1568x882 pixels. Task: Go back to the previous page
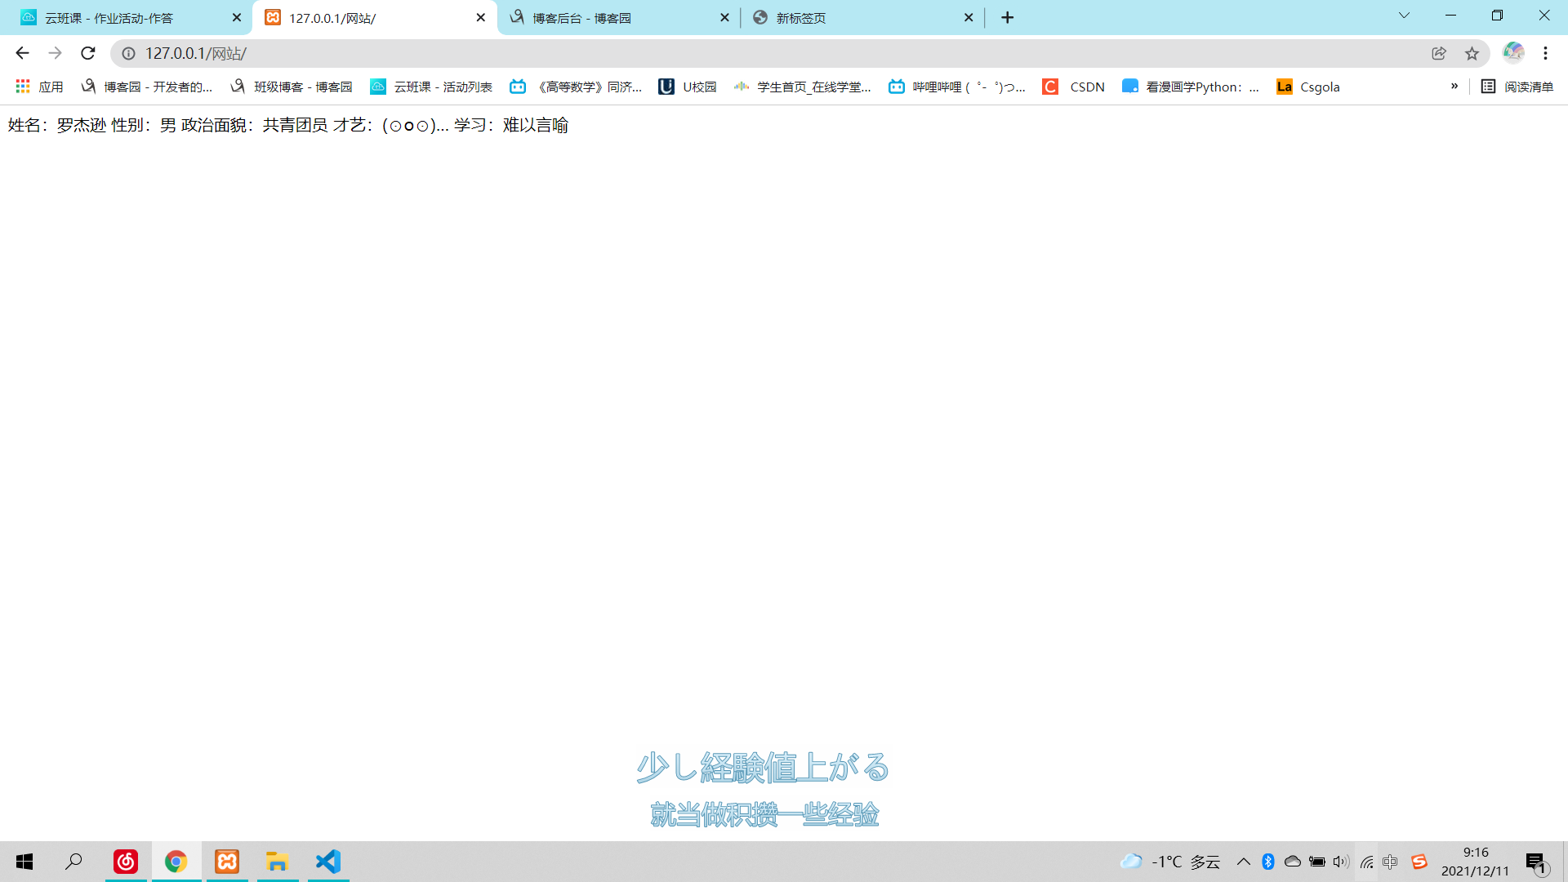coord(22,53)
